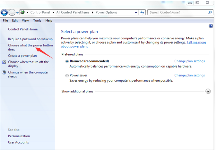Close the Power Options window

tap(207, 3)
